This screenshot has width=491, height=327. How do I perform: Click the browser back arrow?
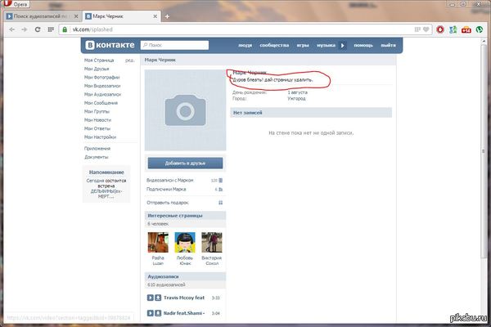point(11,29)
